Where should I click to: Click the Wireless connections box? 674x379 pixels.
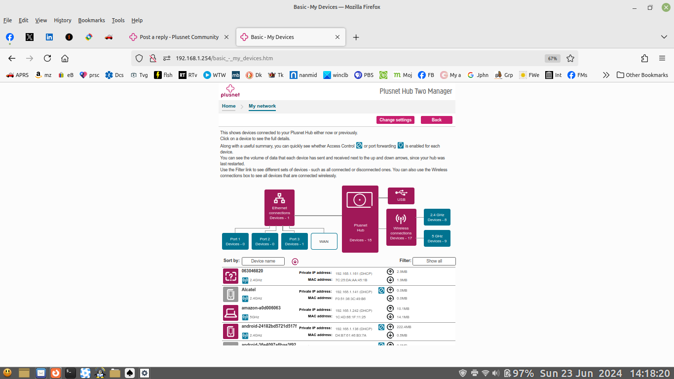(401, 227)
